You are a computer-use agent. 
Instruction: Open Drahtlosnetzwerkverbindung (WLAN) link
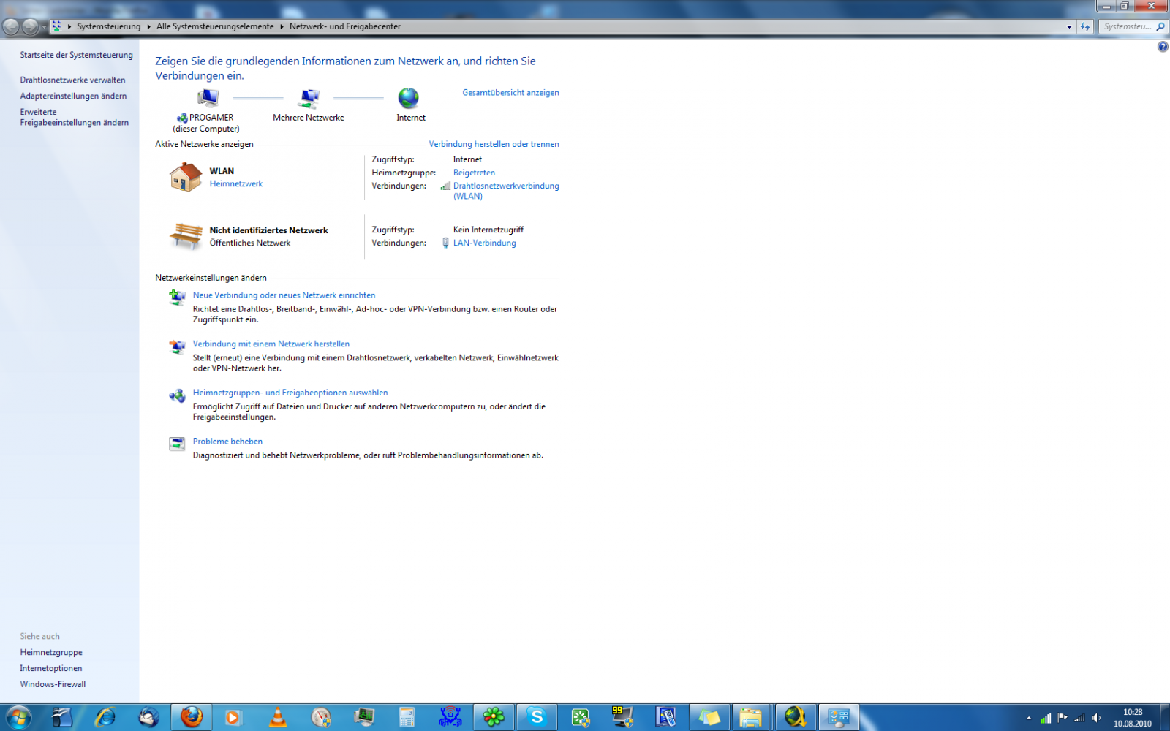click(x=506, y=191)
